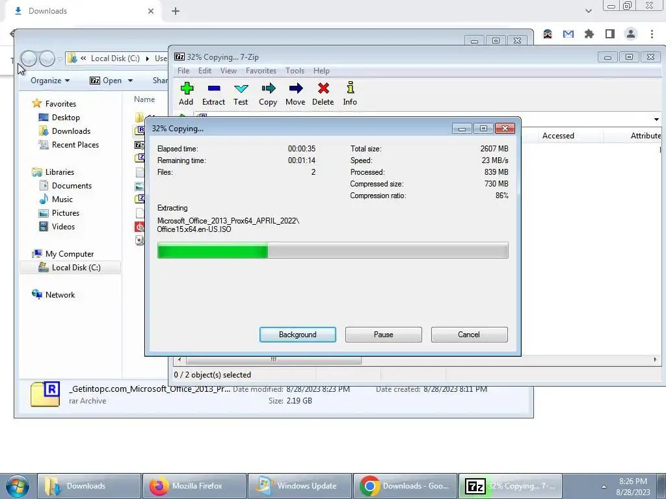Click the taskbar clock showing 8:26 PM
Viewport: 666px width, 499px height.
(x=633, y=487)
